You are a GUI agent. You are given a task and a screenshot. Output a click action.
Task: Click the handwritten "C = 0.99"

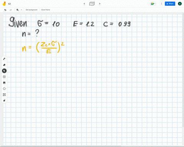tap(117, 24)
